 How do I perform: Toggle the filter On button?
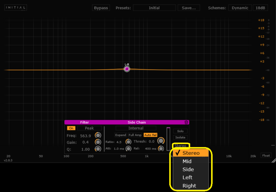[71, 128]
